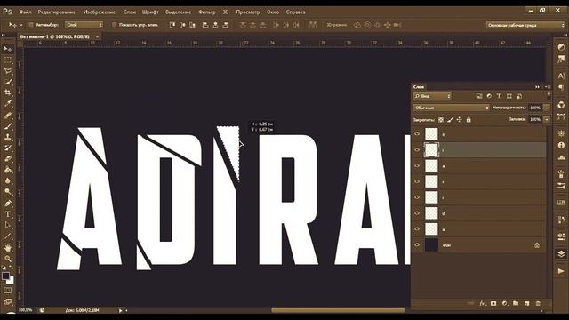
Task: Open status bar info arrow menu
Action: point(121,310)
